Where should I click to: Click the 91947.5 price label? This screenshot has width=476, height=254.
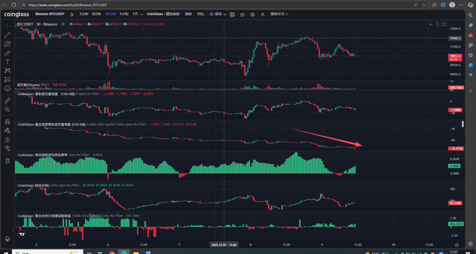coord(455,38)
